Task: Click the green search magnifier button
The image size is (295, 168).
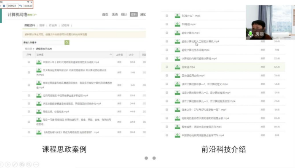Action: (x=67, y=42)
